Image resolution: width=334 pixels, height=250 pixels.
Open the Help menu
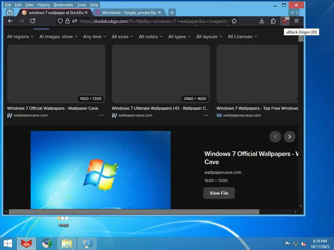[x=94, y=5]
